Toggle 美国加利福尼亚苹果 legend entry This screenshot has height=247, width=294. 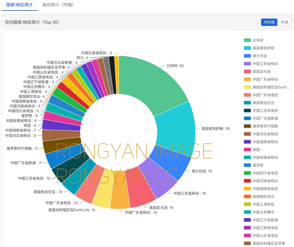click(x=264, y=243)
